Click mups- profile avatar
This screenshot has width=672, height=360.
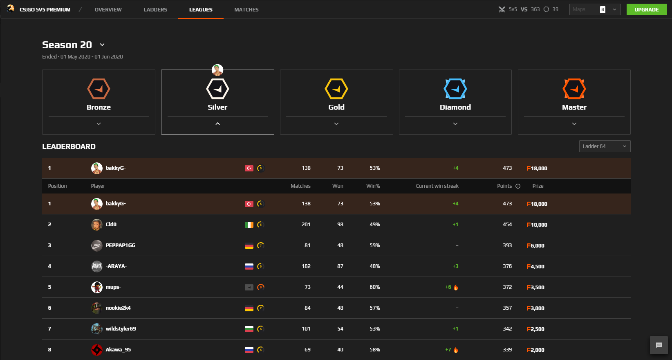click(97, 287)
